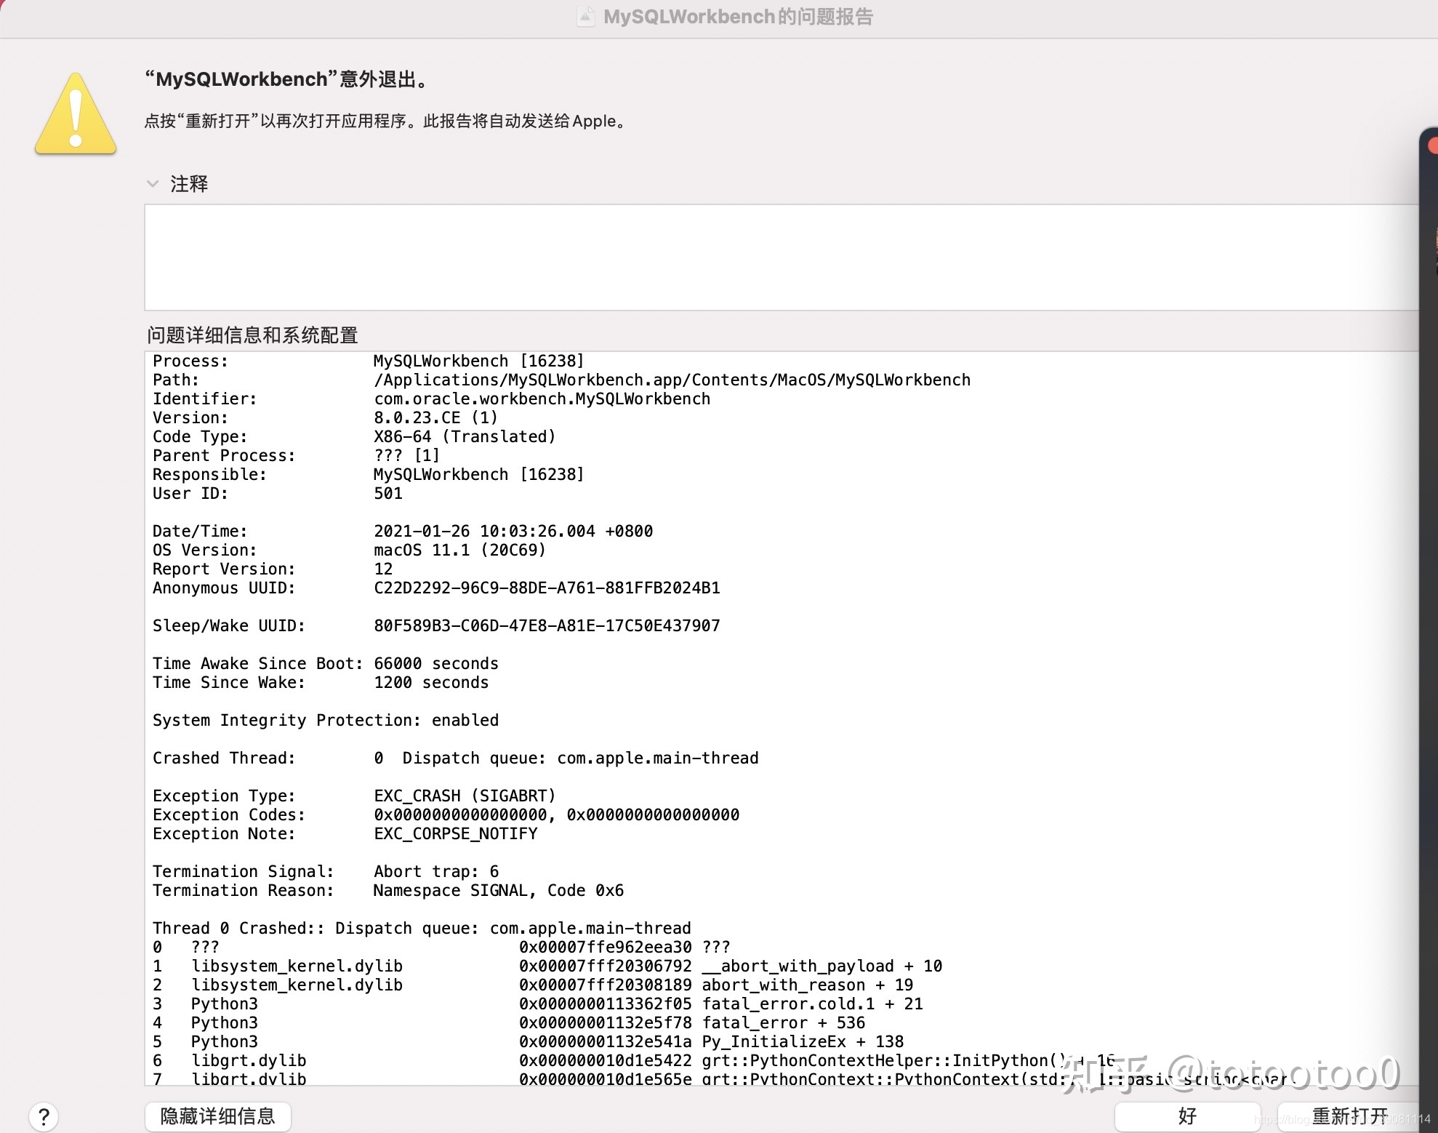Click stack frame __abort_with_payload + 10

(x=547, y=966)
